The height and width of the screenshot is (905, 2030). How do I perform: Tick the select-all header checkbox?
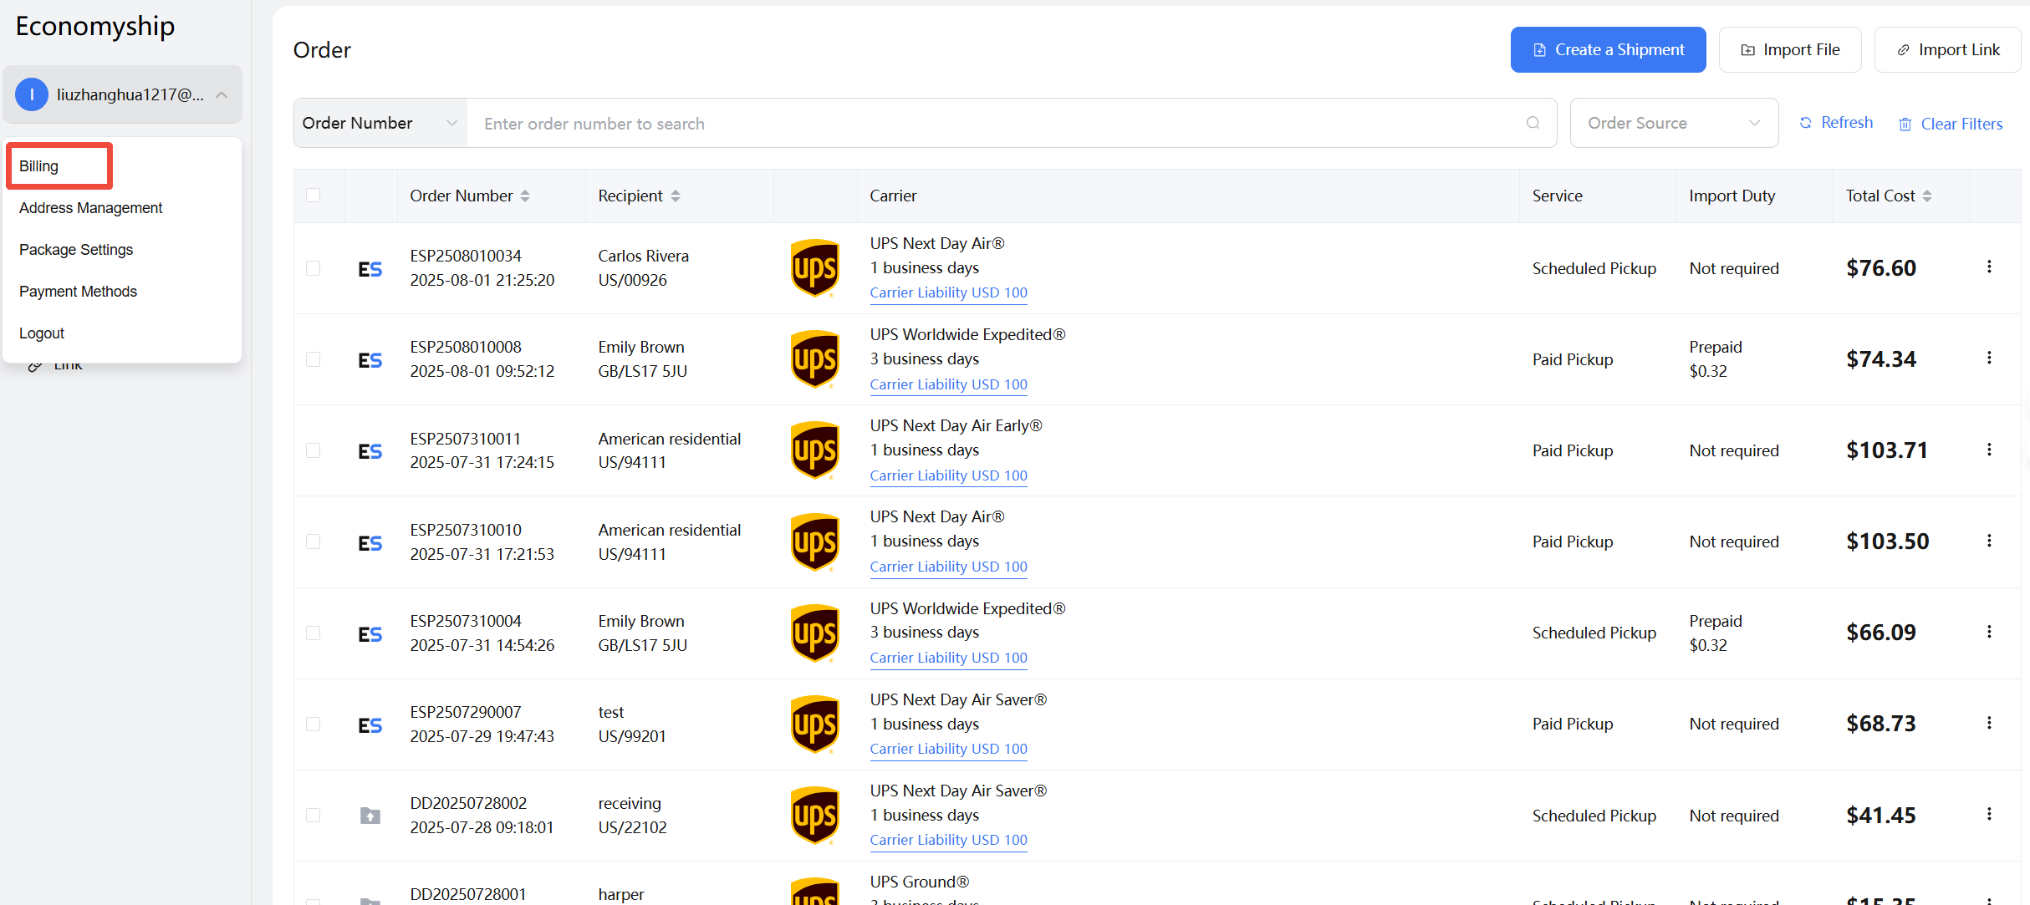(x=314, y=196)
